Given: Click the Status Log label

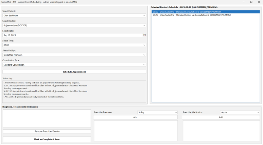Looking at the screenshot, I should [8, 78].
